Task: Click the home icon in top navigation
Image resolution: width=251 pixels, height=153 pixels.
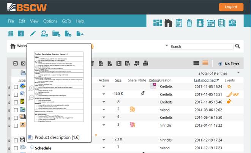Action: coord(168,23)
